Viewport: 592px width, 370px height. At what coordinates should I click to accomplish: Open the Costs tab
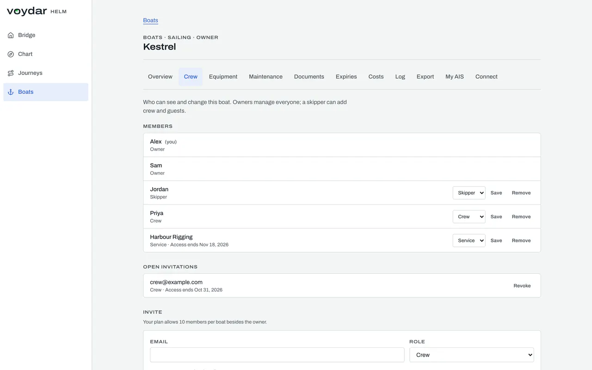tap(376, 77)
